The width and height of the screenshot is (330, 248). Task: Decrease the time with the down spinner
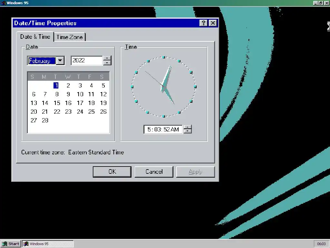[187, 131]
